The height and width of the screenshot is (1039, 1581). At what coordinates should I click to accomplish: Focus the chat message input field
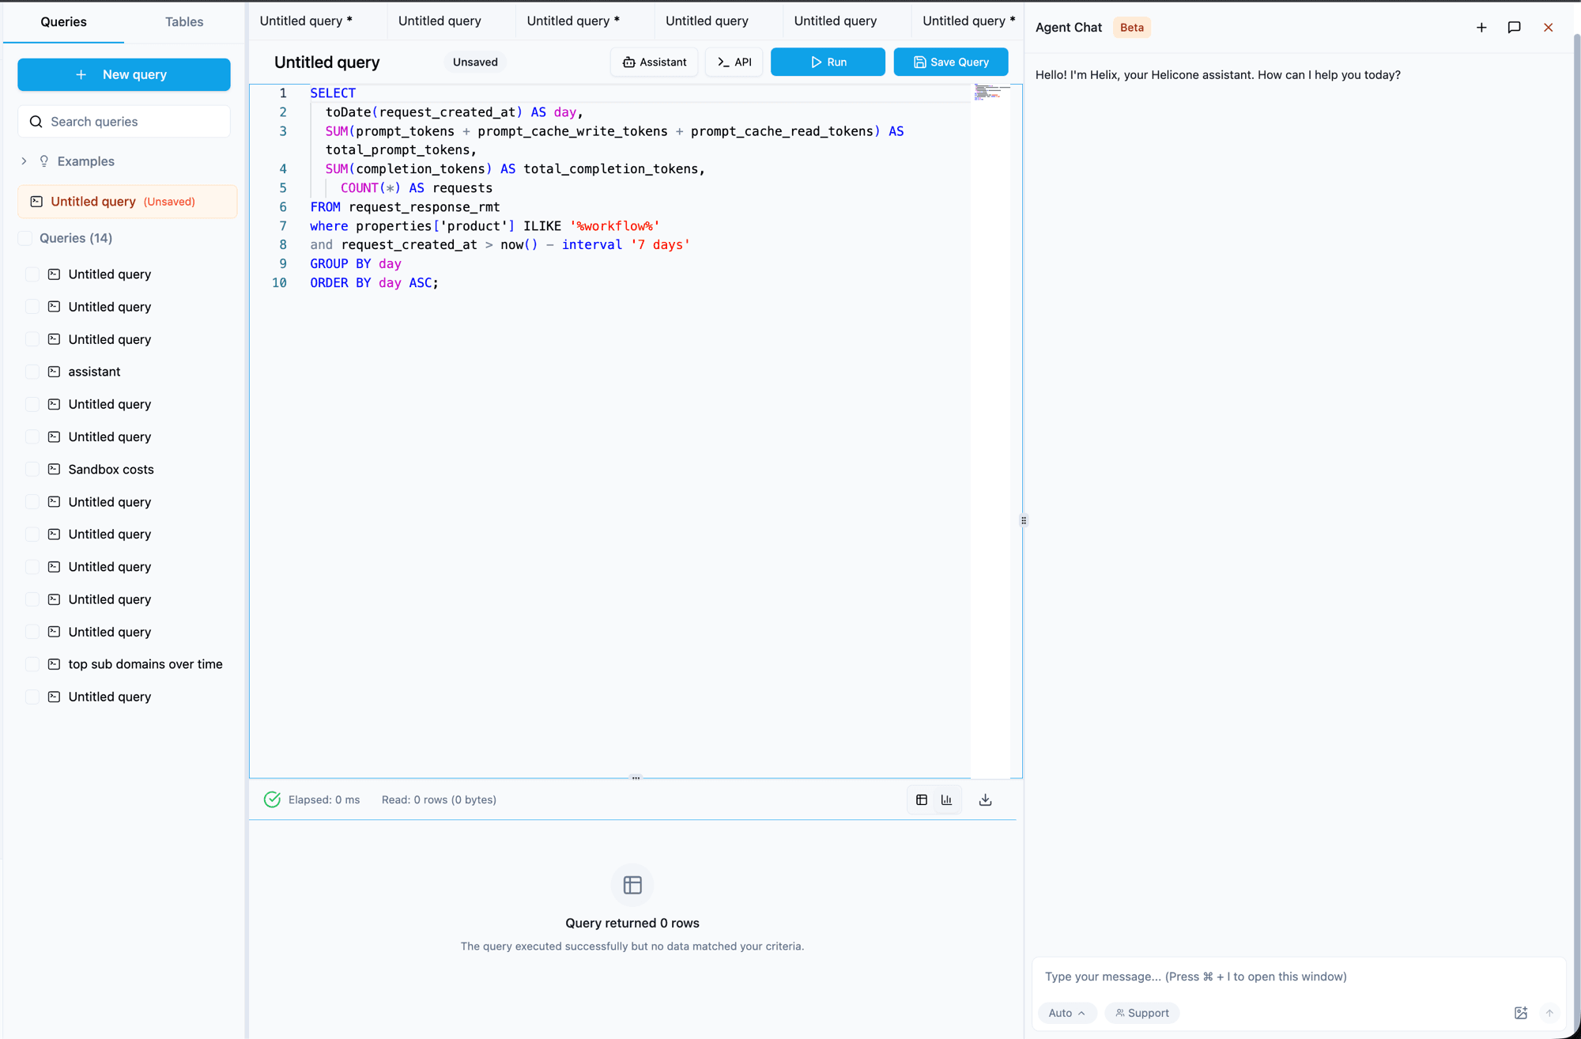1298,977
